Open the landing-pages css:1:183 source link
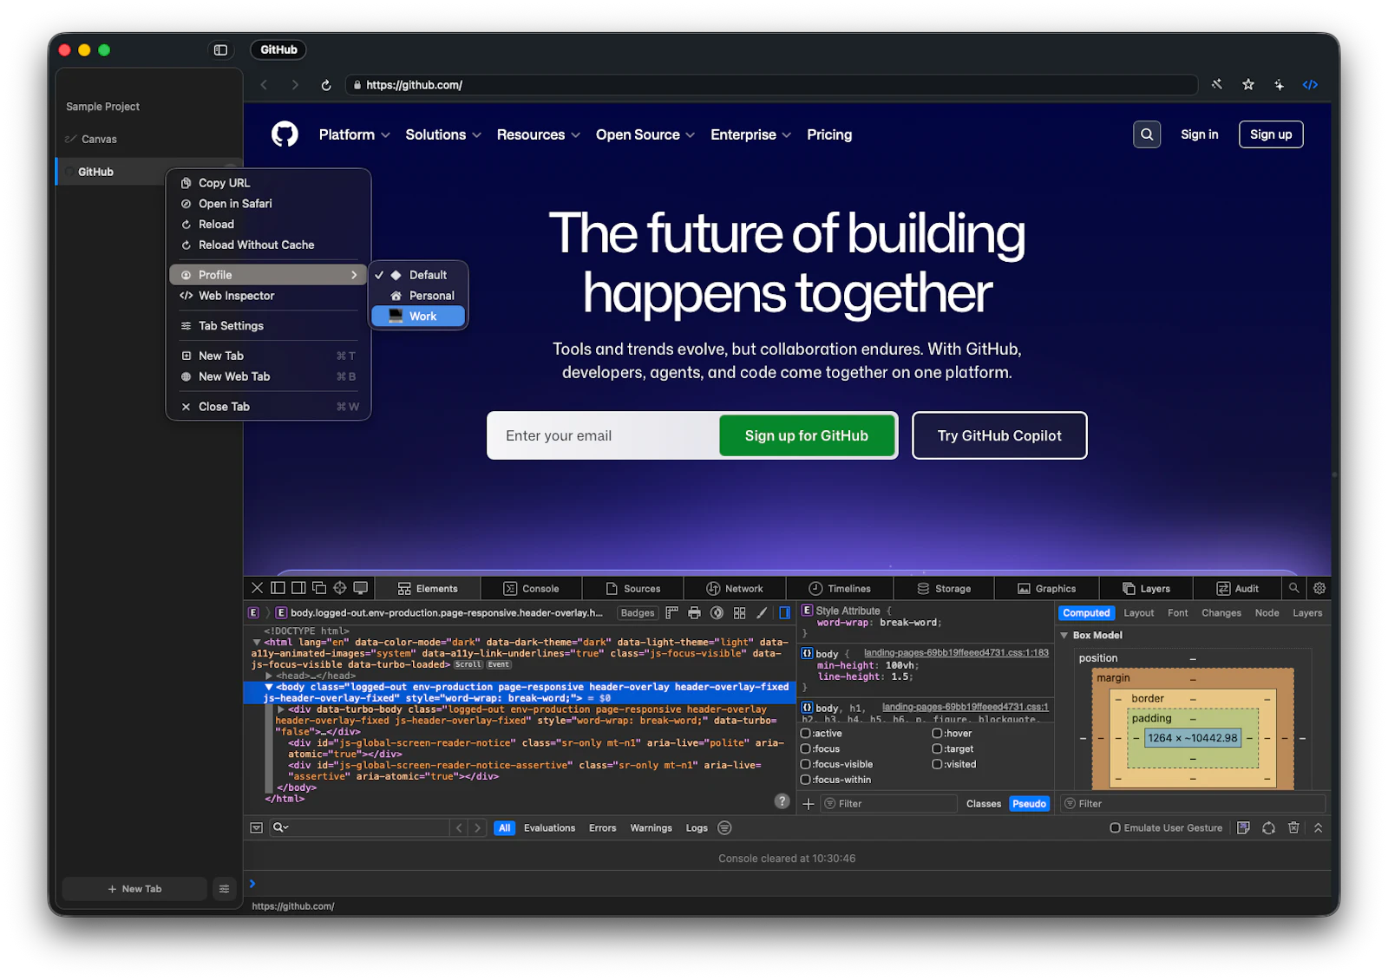Viewport: 1388px width, 980px height. [x=956, y=653]
